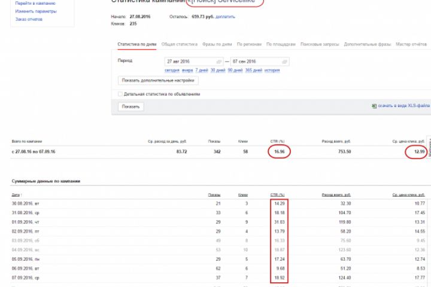Sort by underlined 'Ср. цена клика, руб.' header

pos(409,195)
